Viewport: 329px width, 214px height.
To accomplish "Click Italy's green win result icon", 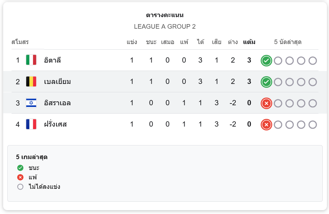I will (266, 61).
